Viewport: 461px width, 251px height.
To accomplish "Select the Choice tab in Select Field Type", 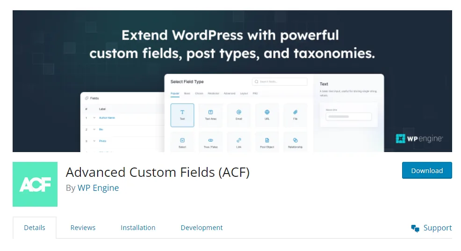I will coord(199,93).
